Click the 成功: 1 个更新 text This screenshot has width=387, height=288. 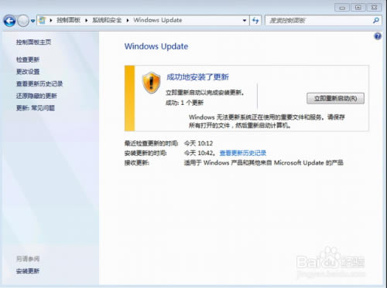point(184,103)
